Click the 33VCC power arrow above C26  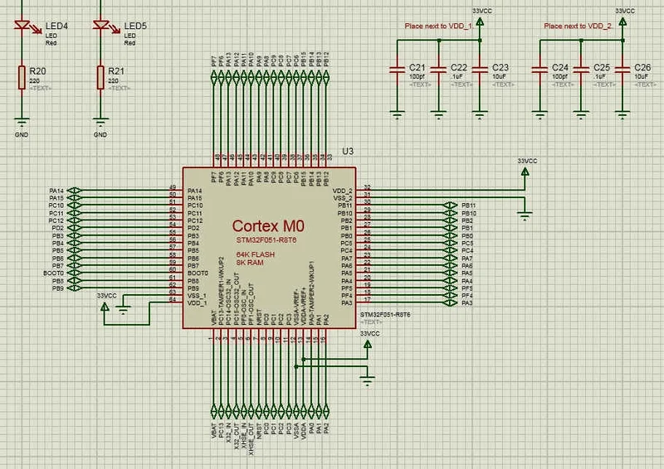point(622,22)
